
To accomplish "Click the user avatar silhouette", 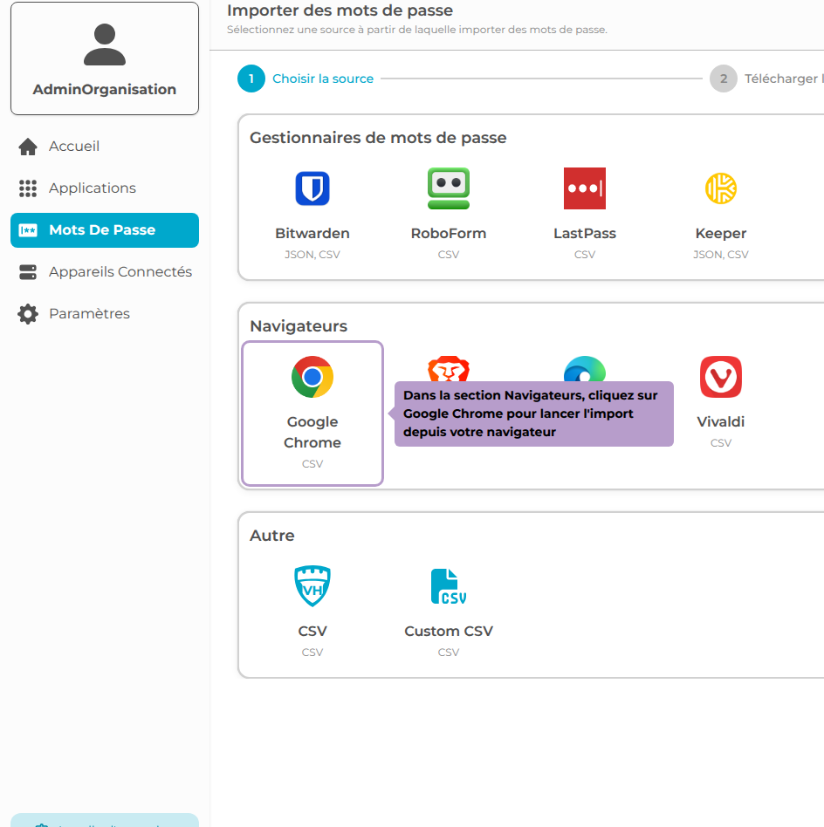I will [x=105, y=44].
